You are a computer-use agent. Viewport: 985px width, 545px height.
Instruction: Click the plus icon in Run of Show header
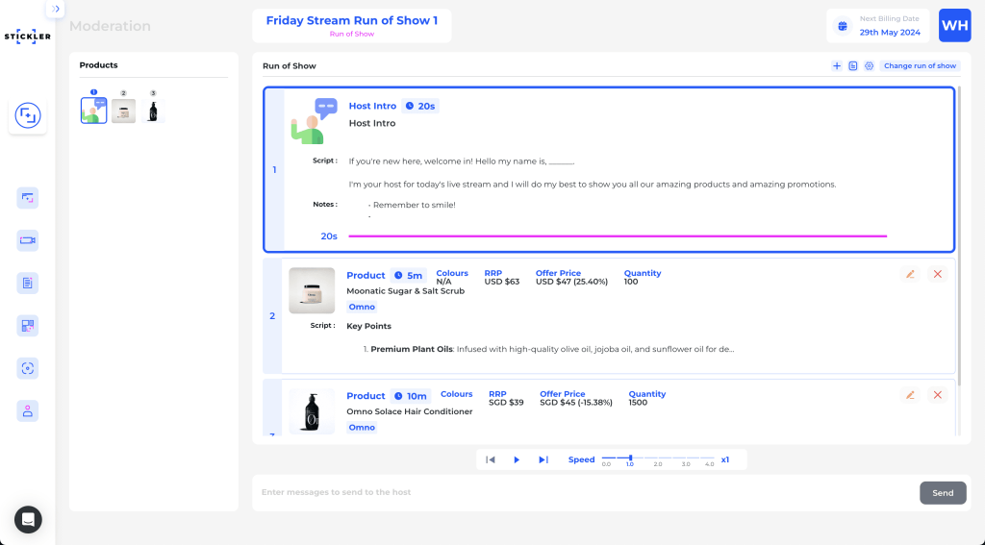(x=837, y=66)
